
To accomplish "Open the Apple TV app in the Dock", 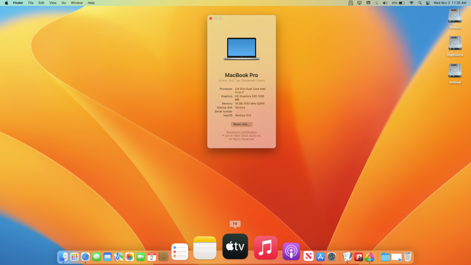I will [235, 247].
